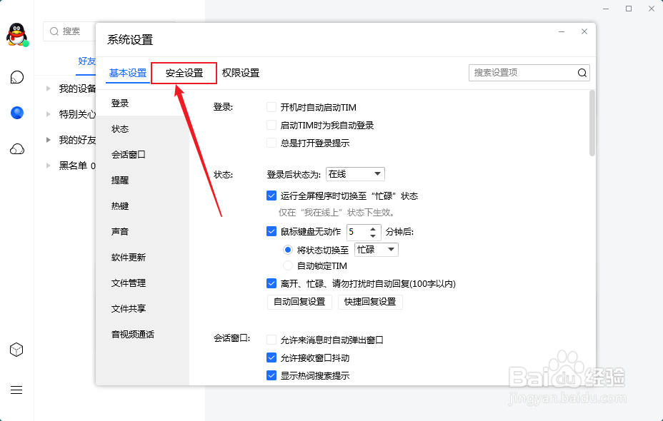
Task: Click the magnifier icon in main search
Action: coord(54,31)
